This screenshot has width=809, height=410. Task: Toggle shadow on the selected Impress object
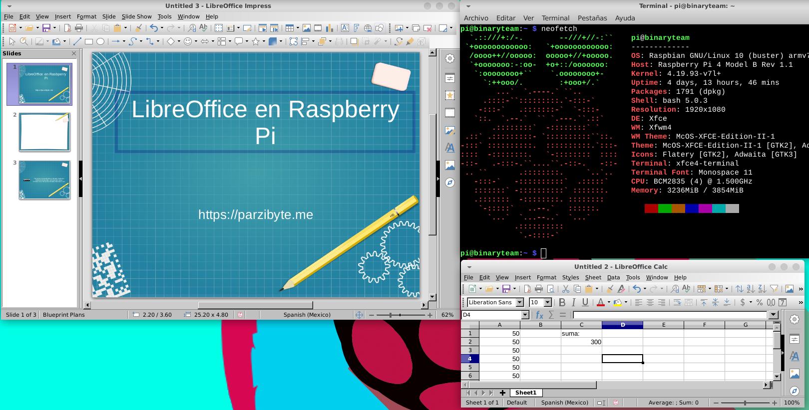[354, 41]
